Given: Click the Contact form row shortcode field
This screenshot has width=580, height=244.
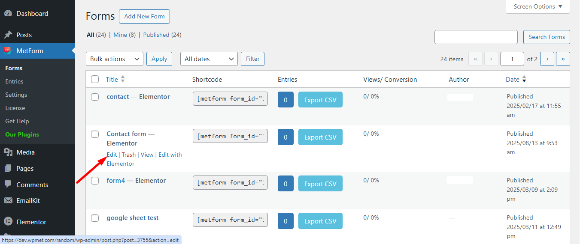Looking at the screenshot, I should (230, 136).
